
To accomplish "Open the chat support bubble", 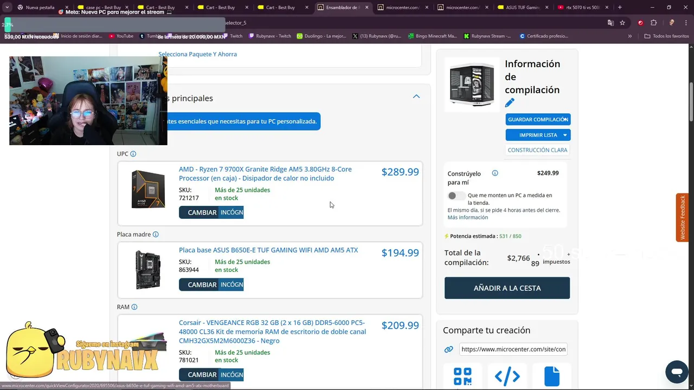I will [x=677, y=372].
